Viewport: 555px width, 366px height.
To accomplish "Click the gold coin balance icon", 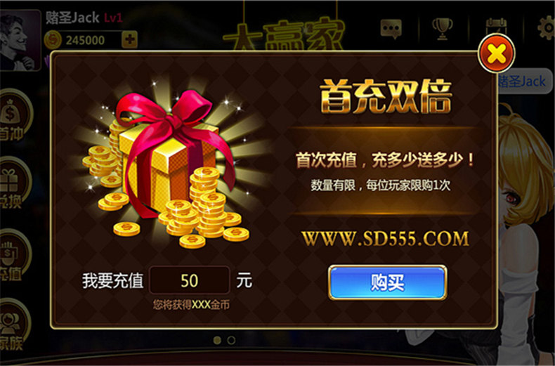I will point(53,40).
